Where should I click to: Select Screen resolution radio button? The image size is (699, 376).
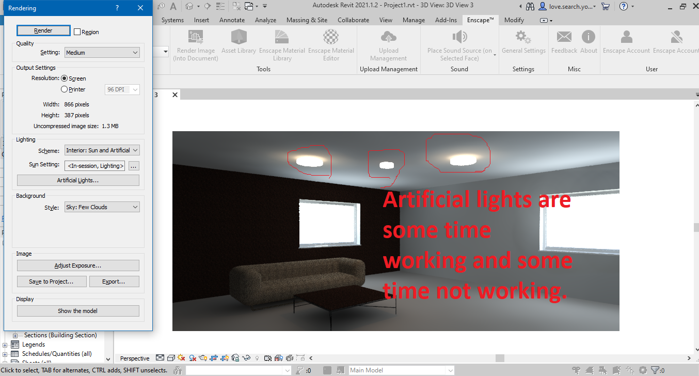(x=65, y=79)
